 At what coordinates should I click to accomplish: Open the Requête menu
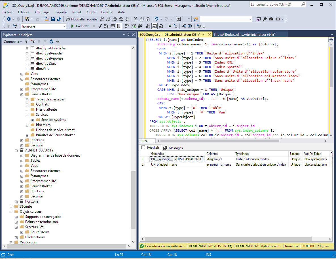tap(60, 12)
